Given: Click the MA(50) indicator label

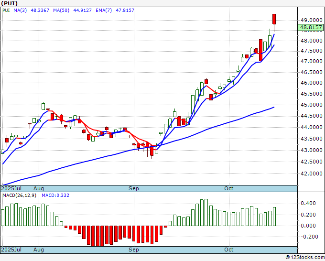Looking at the screenshot, I should 61,10.
